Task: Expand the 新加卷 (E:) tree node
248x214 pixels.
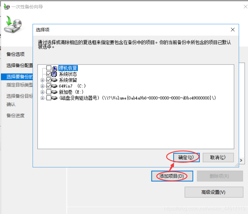Action: (42, 92)
